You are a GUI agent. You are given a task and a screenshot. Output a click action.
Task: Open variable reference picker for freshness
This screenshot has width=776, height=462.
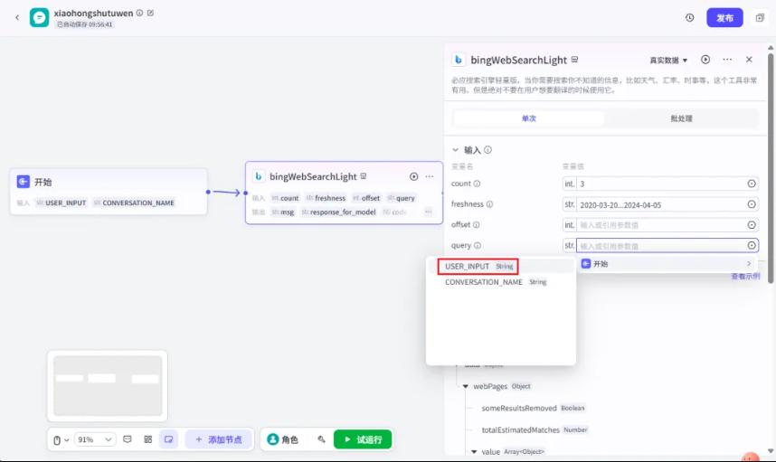tap(752, 204)
